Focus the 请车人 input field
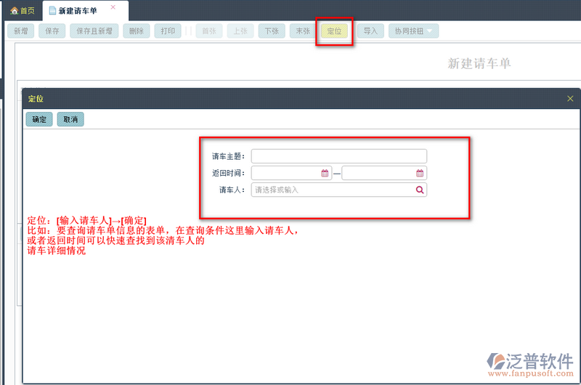 (339, 190)
